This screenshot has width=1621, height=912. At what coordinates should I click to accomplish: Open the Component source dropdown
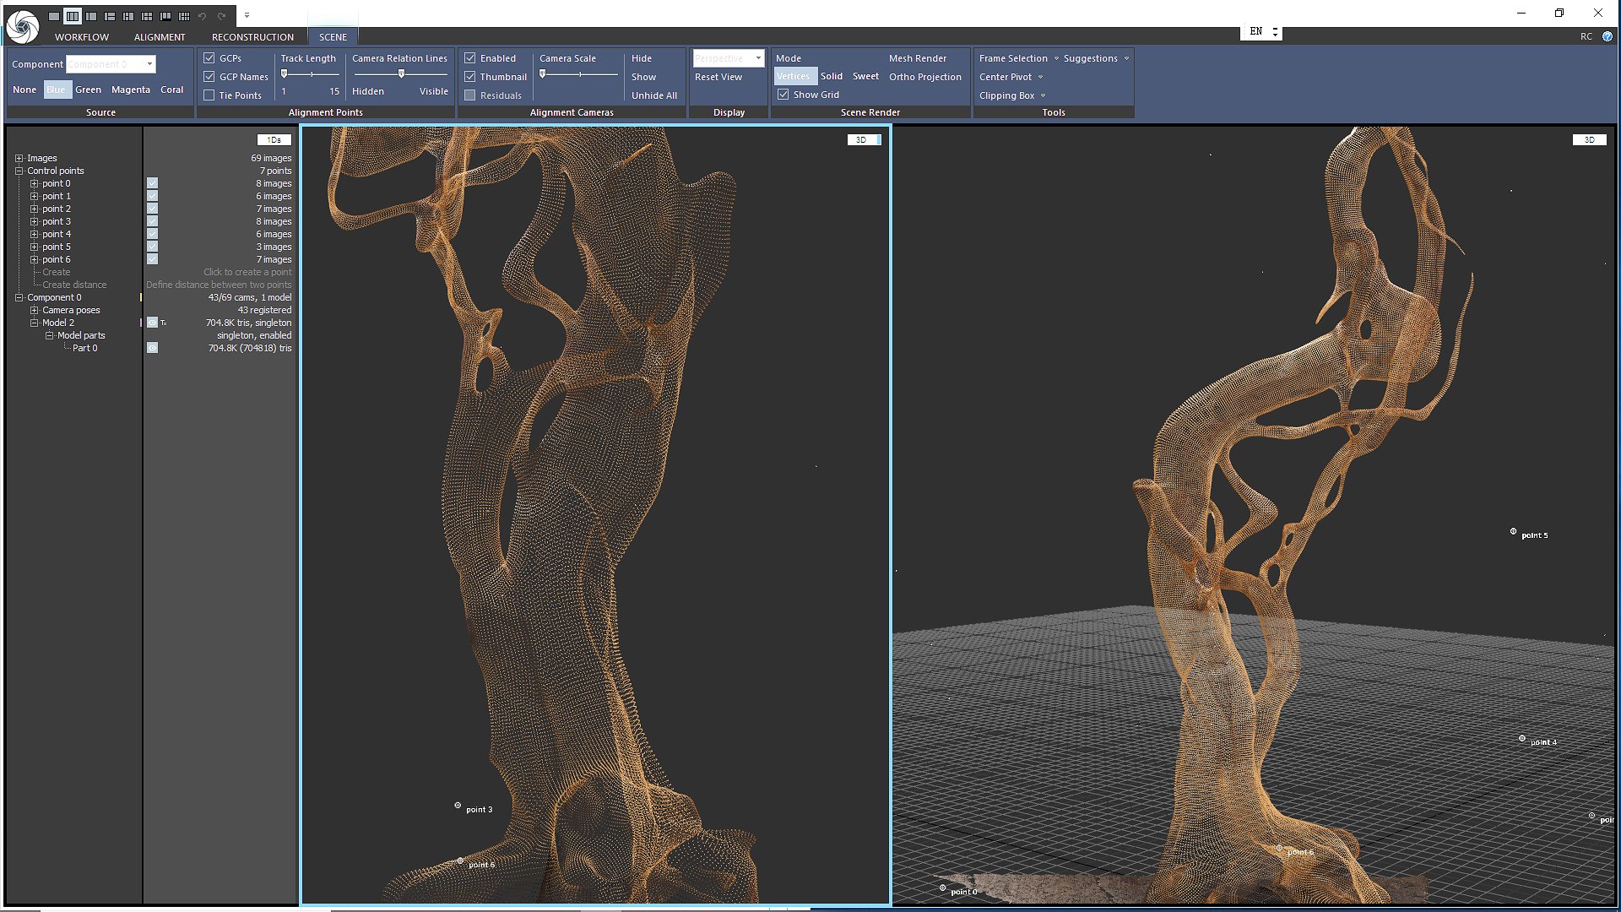(149, 64)
